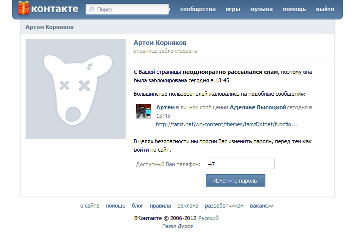Open the footer помощь link
Image resolution: width=362 pixels, height=240 pixels.
click(116, 206)
